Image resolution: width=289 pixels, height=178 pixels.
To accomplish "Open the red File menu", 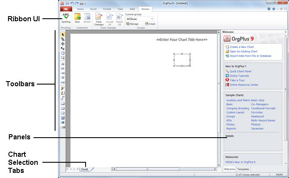I will click(66, 9).
